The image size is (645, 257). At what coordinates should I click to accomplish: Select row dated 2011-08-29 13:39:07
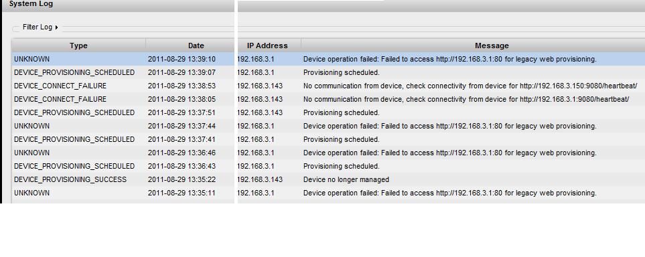(328, 72)
